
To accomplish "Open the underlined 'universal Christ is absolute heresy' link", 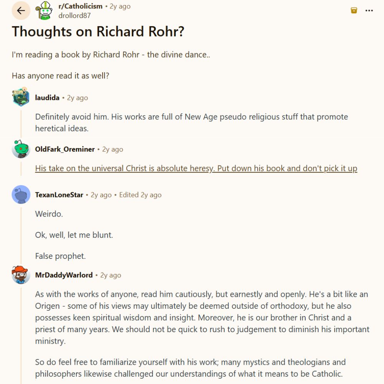I will click(196, 168).
